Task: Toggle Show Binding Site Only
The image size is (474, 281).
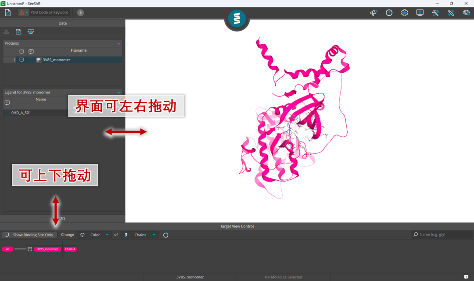Action: pyautogui.click(x=29, y=235)
